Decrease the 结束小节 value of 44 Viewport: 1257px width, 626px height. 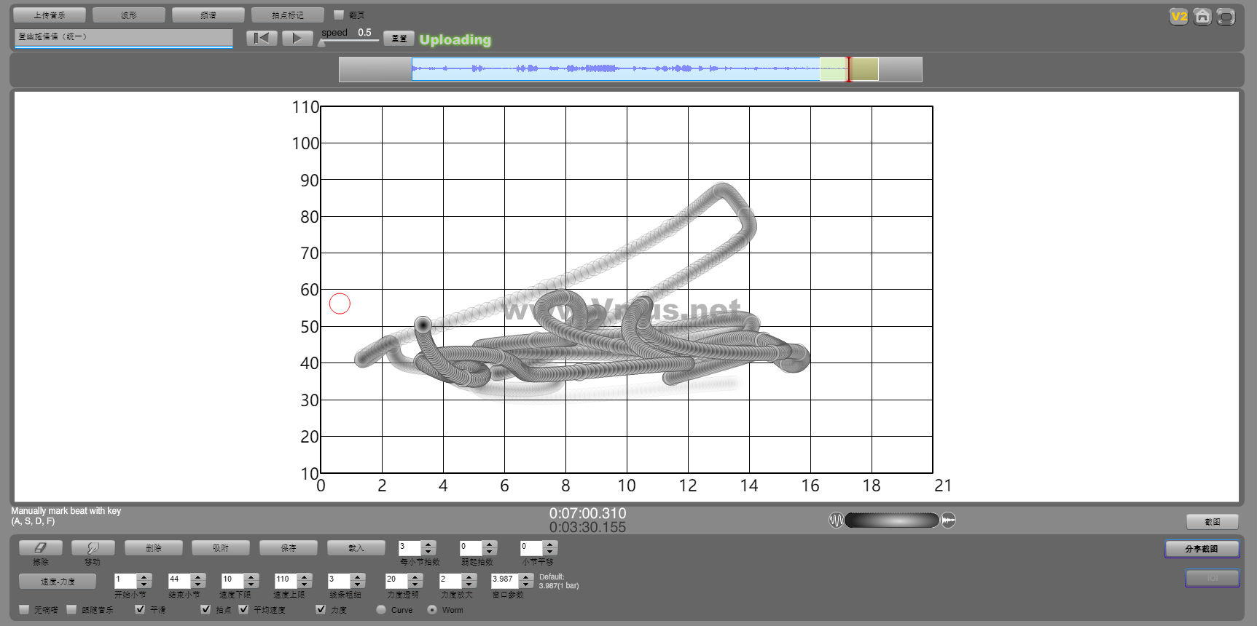[x=198, y=585]
